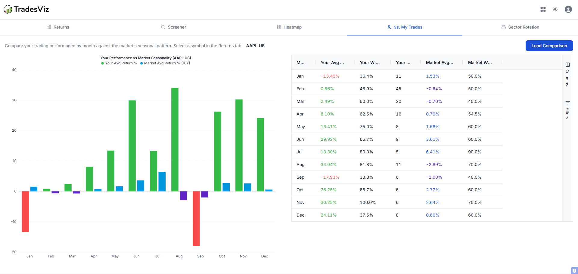Toggle Market Avg Return % (10Y) legend series
Screen dimensions: 578x274
point(165,63)
